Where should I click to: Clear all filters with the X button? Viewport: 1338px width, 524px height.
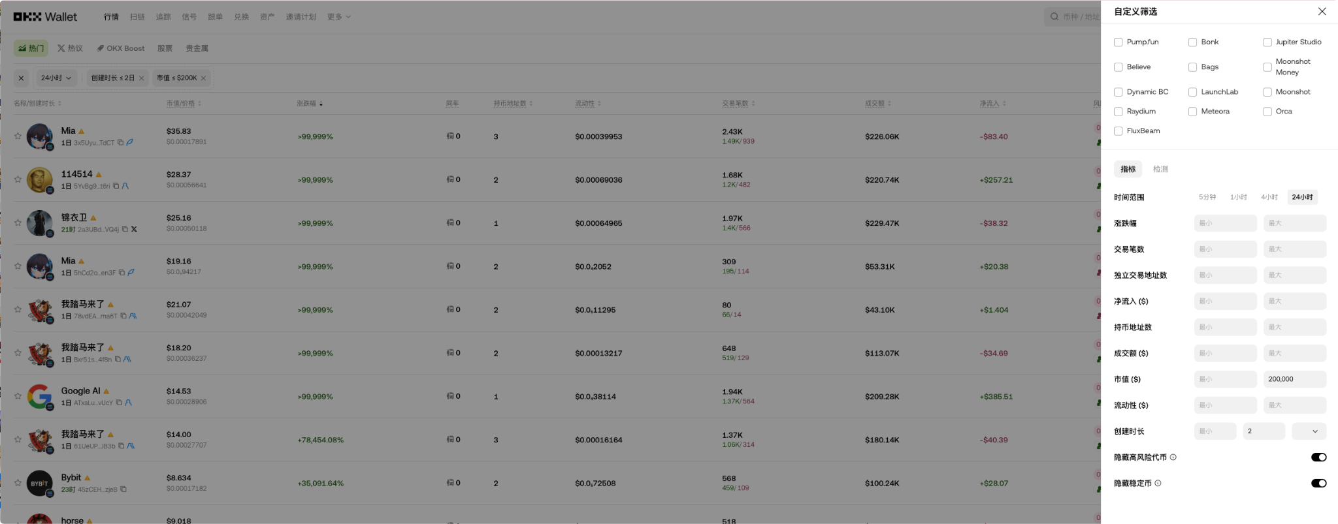tap(22, 78)
